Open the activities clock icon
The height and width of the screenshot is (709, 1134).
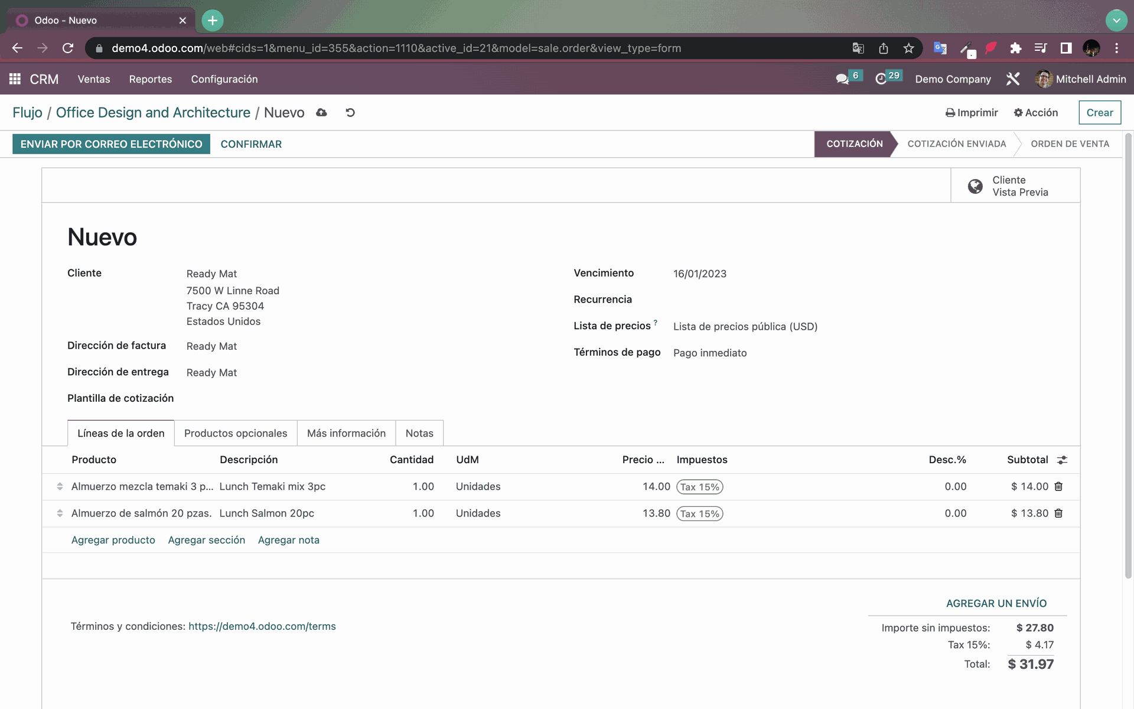click(x=881, y=79)
